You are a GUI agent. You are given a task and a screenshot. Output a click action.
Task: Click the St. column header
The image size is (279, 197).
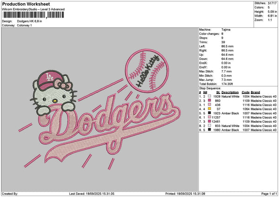[x=219, y=92]
